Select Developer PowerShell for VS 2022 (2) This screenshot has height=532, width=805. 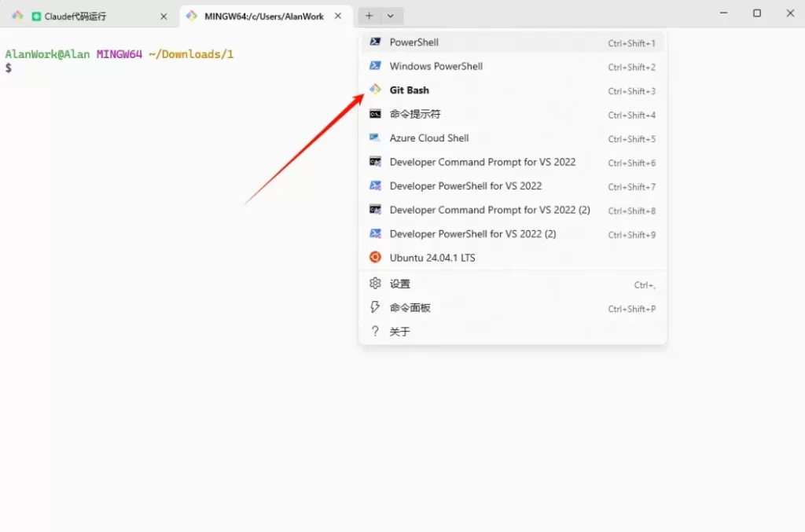point(513,234)
